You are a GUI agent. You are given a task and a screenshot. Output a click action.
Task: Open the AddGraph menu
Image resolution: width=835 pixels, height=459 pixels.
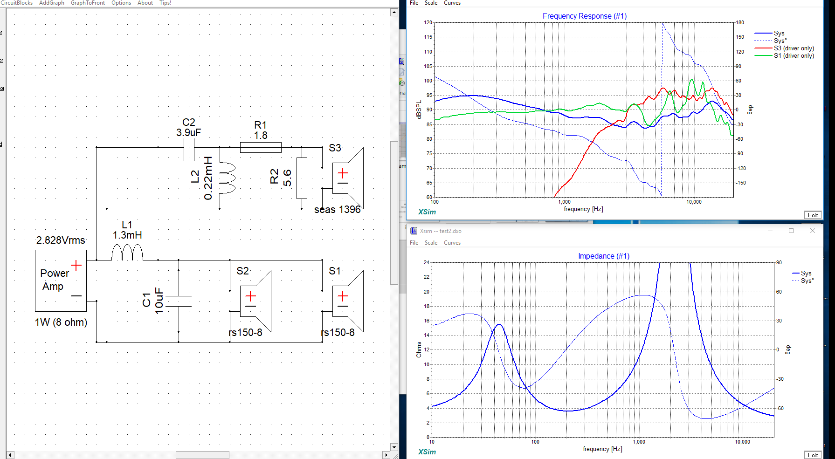coord(52,3)
